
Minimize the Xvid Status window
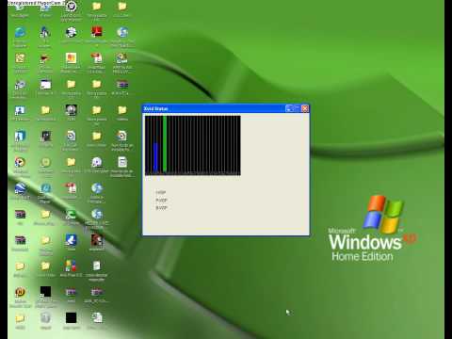click(289, 108)
